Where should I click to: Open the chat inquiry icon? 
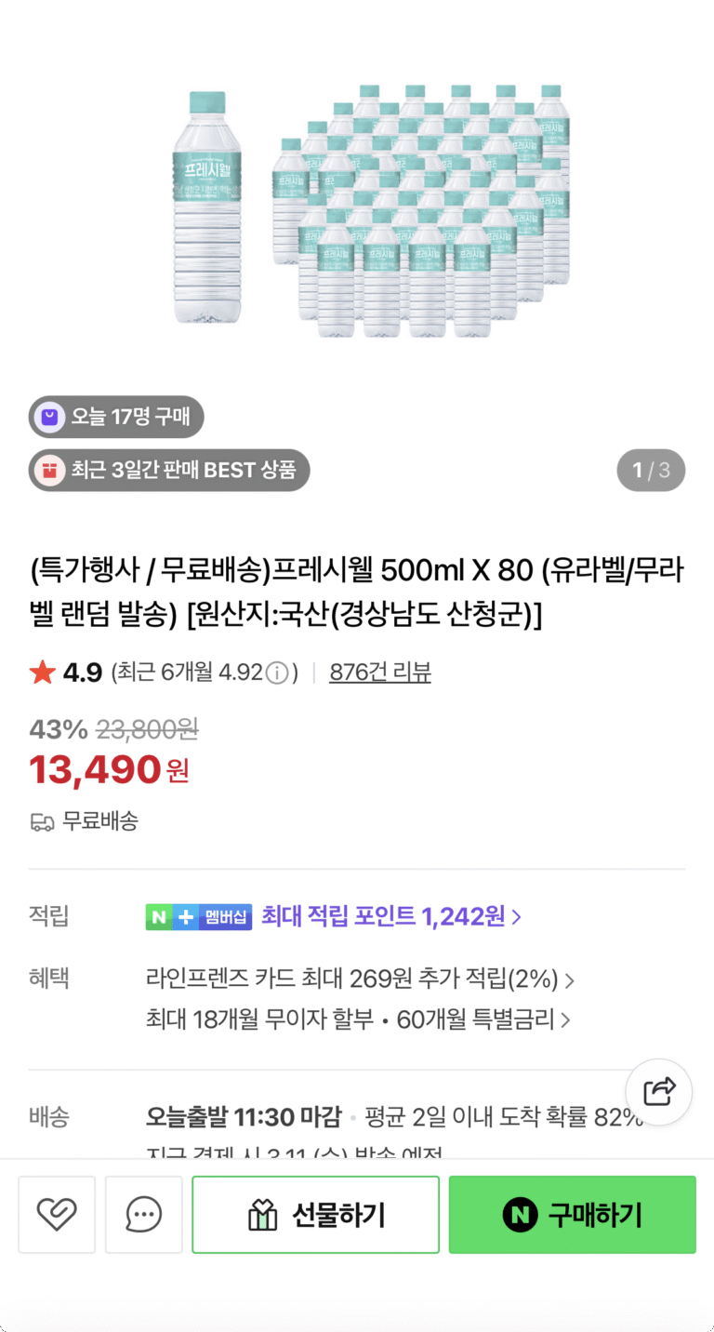[x=143, y=1215]
